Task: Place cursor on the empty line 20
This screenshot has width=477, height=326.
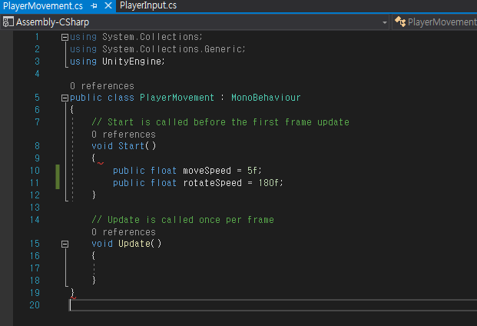Action: pos(273,305)
